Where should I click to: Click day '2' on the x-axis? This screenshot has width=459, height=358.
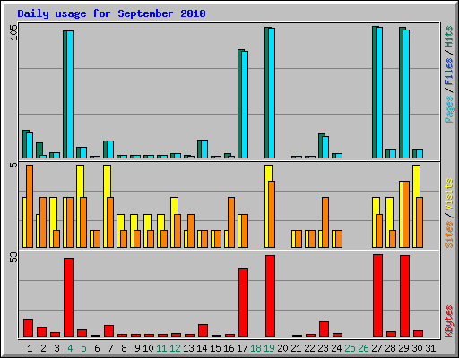43,348
